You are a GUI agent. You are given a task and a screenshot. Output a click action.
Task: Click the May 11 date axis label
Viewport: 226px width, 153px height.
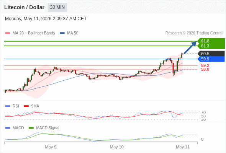point(183,147)
